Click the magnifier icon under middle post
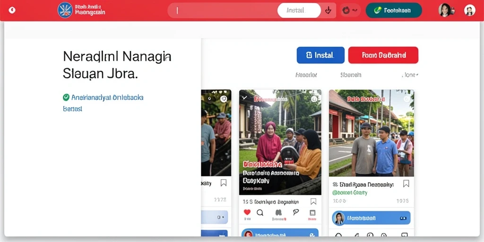The height and width of the screenshot is (242, 484). coord(260,212)
